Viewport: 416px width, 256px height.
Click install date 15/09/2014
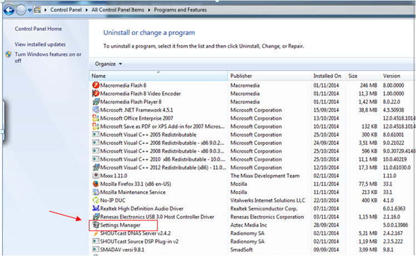click(x=326, y=110)
